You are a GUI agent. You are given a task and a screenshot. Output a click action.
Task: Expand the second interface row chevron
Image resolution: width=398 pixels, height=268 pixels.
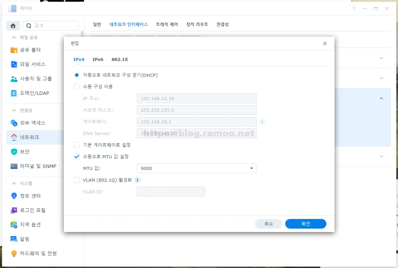click(x=381, y=78)
